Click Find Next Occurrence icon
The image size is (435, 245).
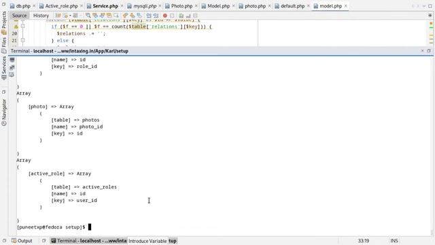click(103, 16)
